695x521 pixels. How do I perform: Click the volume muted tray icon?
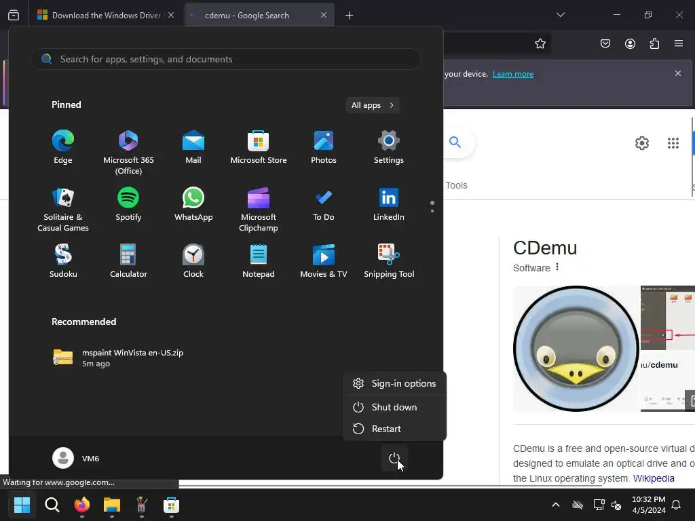pyautogui.click(x=616, y=505)
